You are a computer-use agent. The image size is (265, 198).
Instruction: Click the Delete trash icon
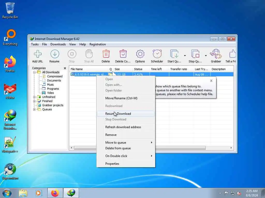[106, 54]
